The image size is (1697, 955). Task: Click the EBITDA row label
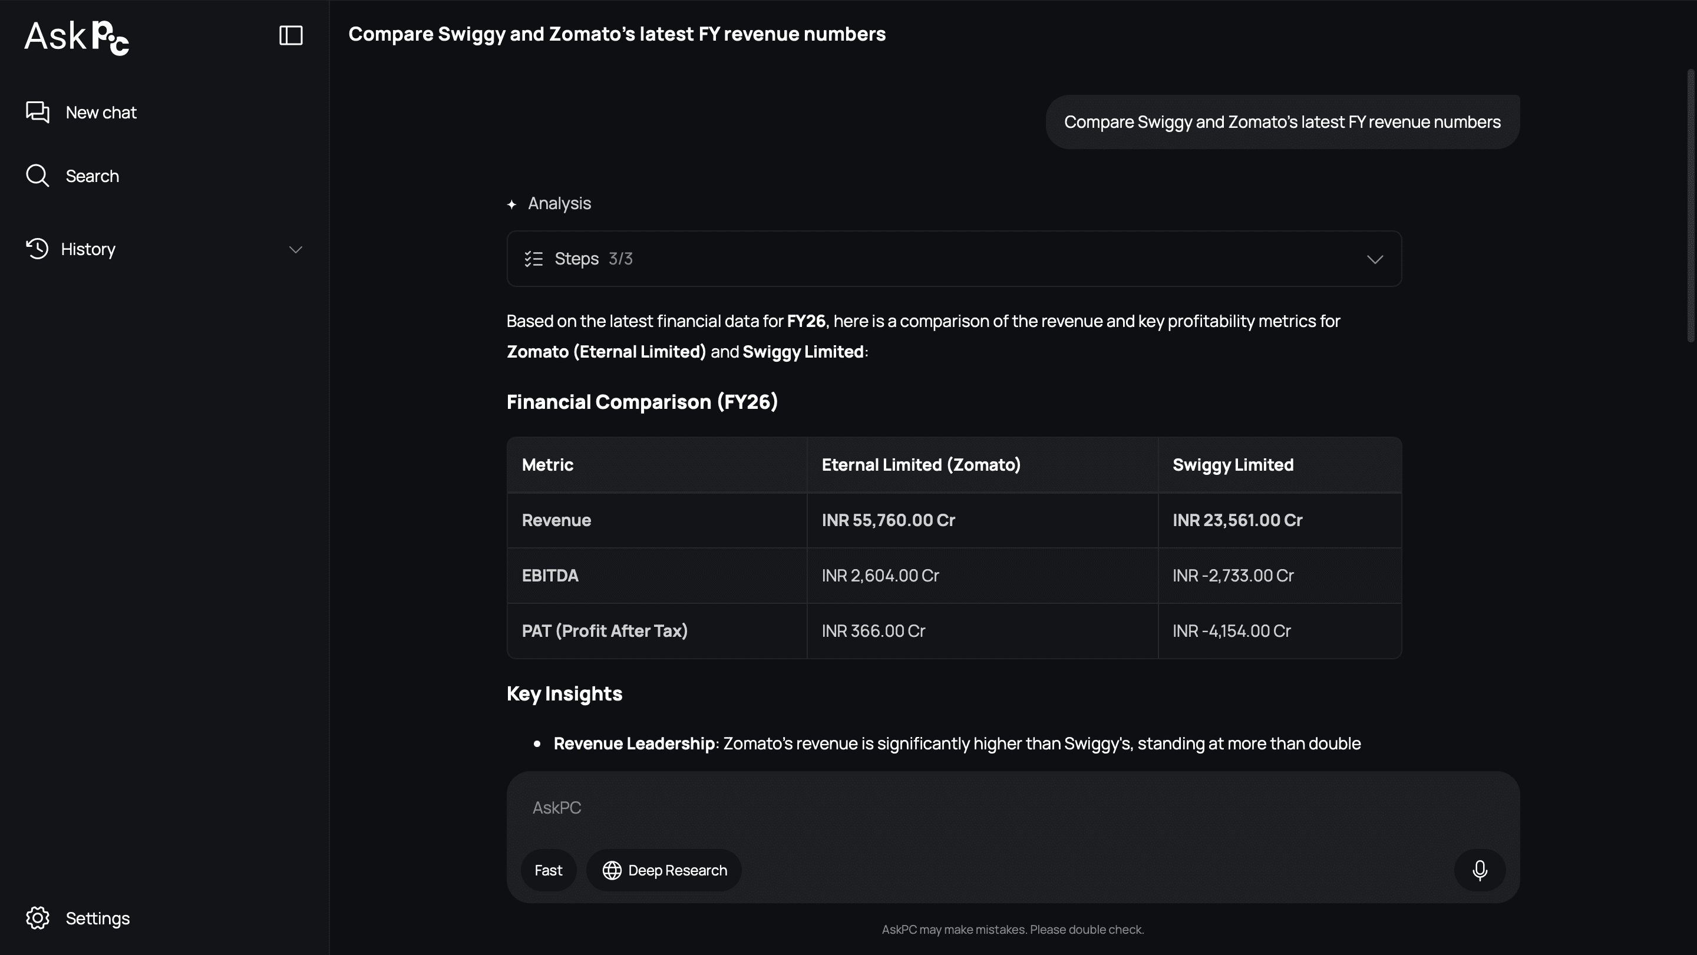[x=549, y=576]
